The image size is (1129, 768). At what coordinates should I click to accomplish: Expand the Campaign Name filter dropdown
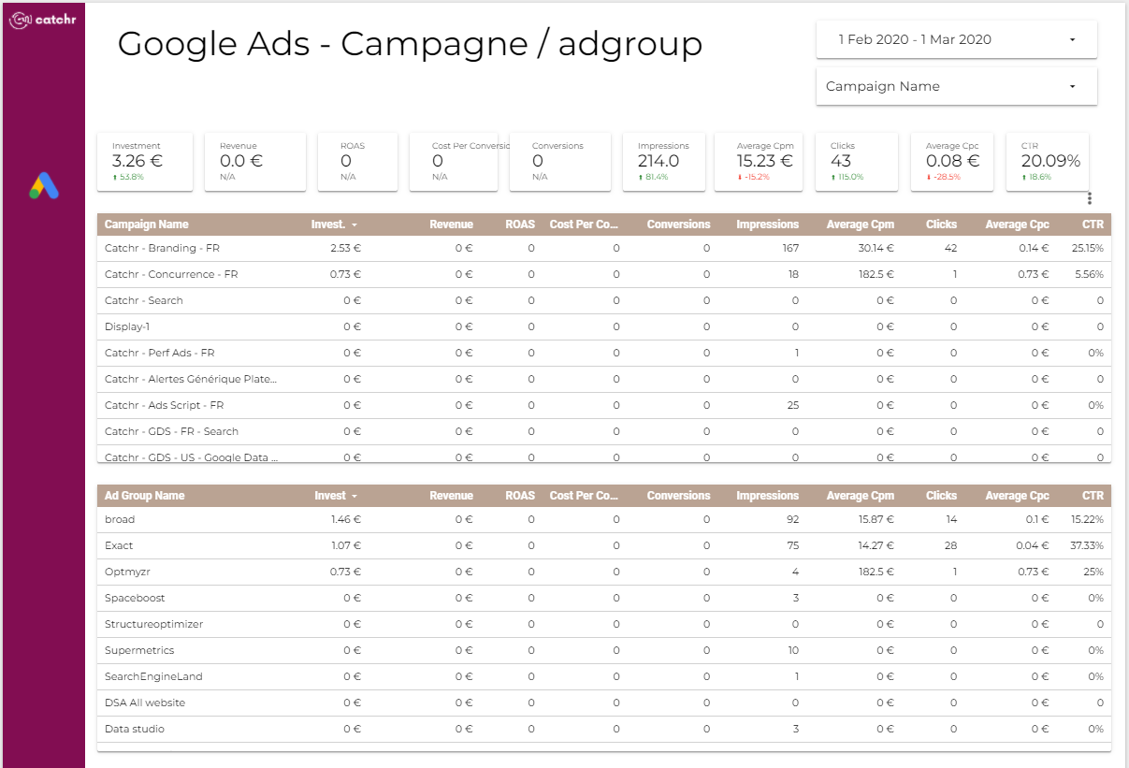click(956, 87)
